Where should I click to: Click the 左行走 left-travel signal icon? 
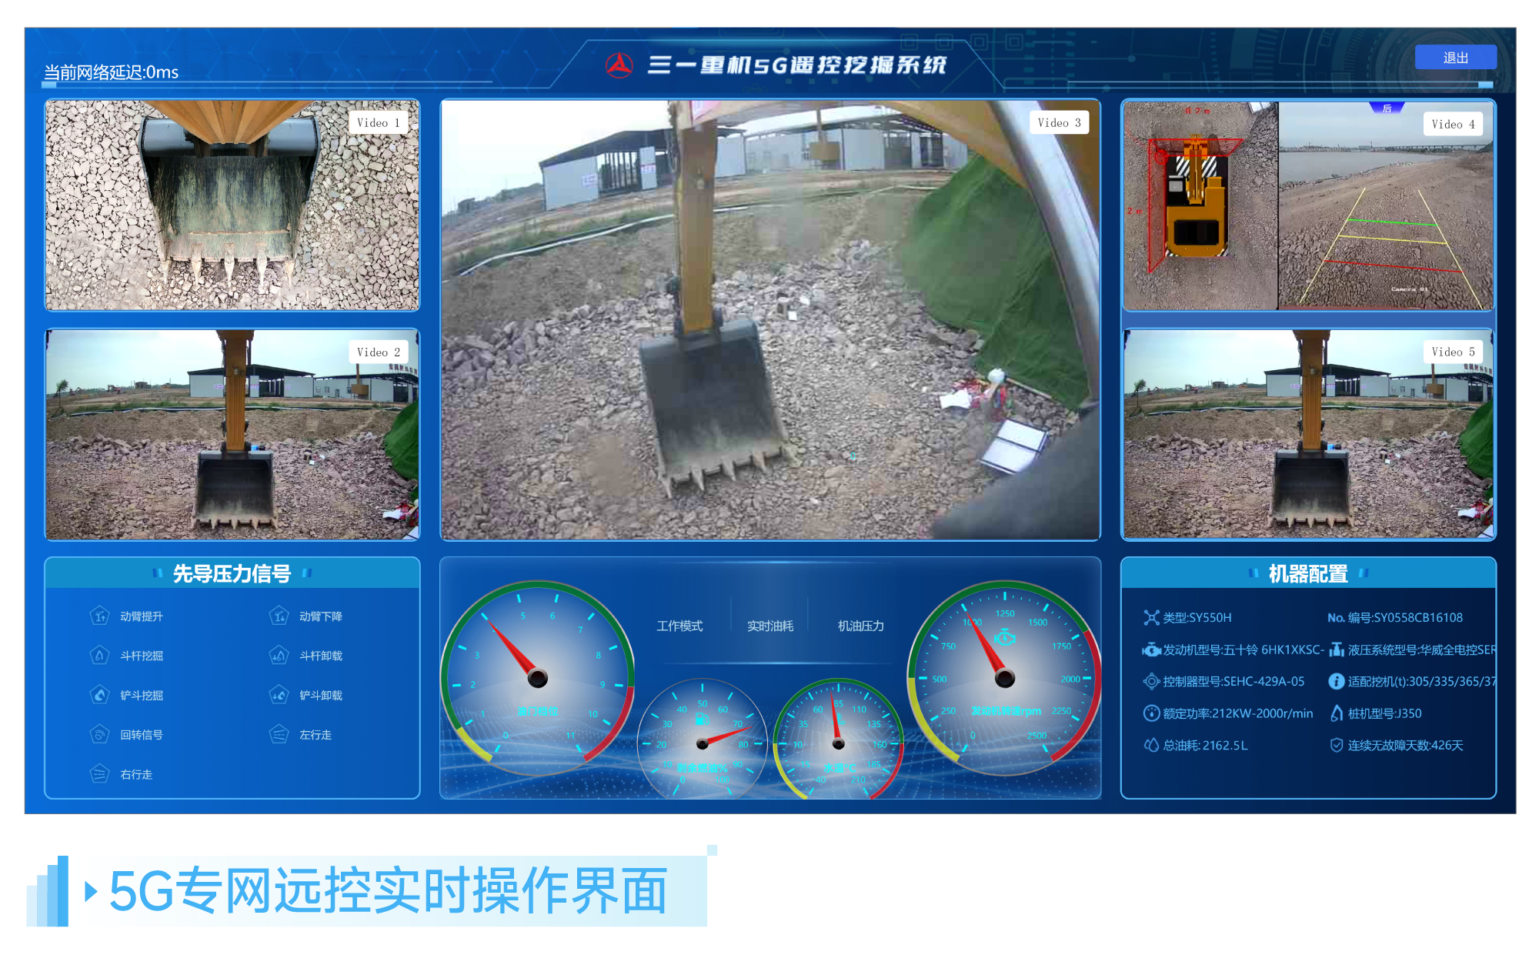point(279,735)
